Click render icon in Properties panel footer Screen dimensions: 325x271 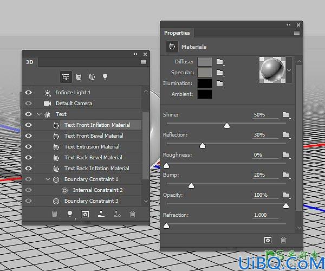(268, 240)
